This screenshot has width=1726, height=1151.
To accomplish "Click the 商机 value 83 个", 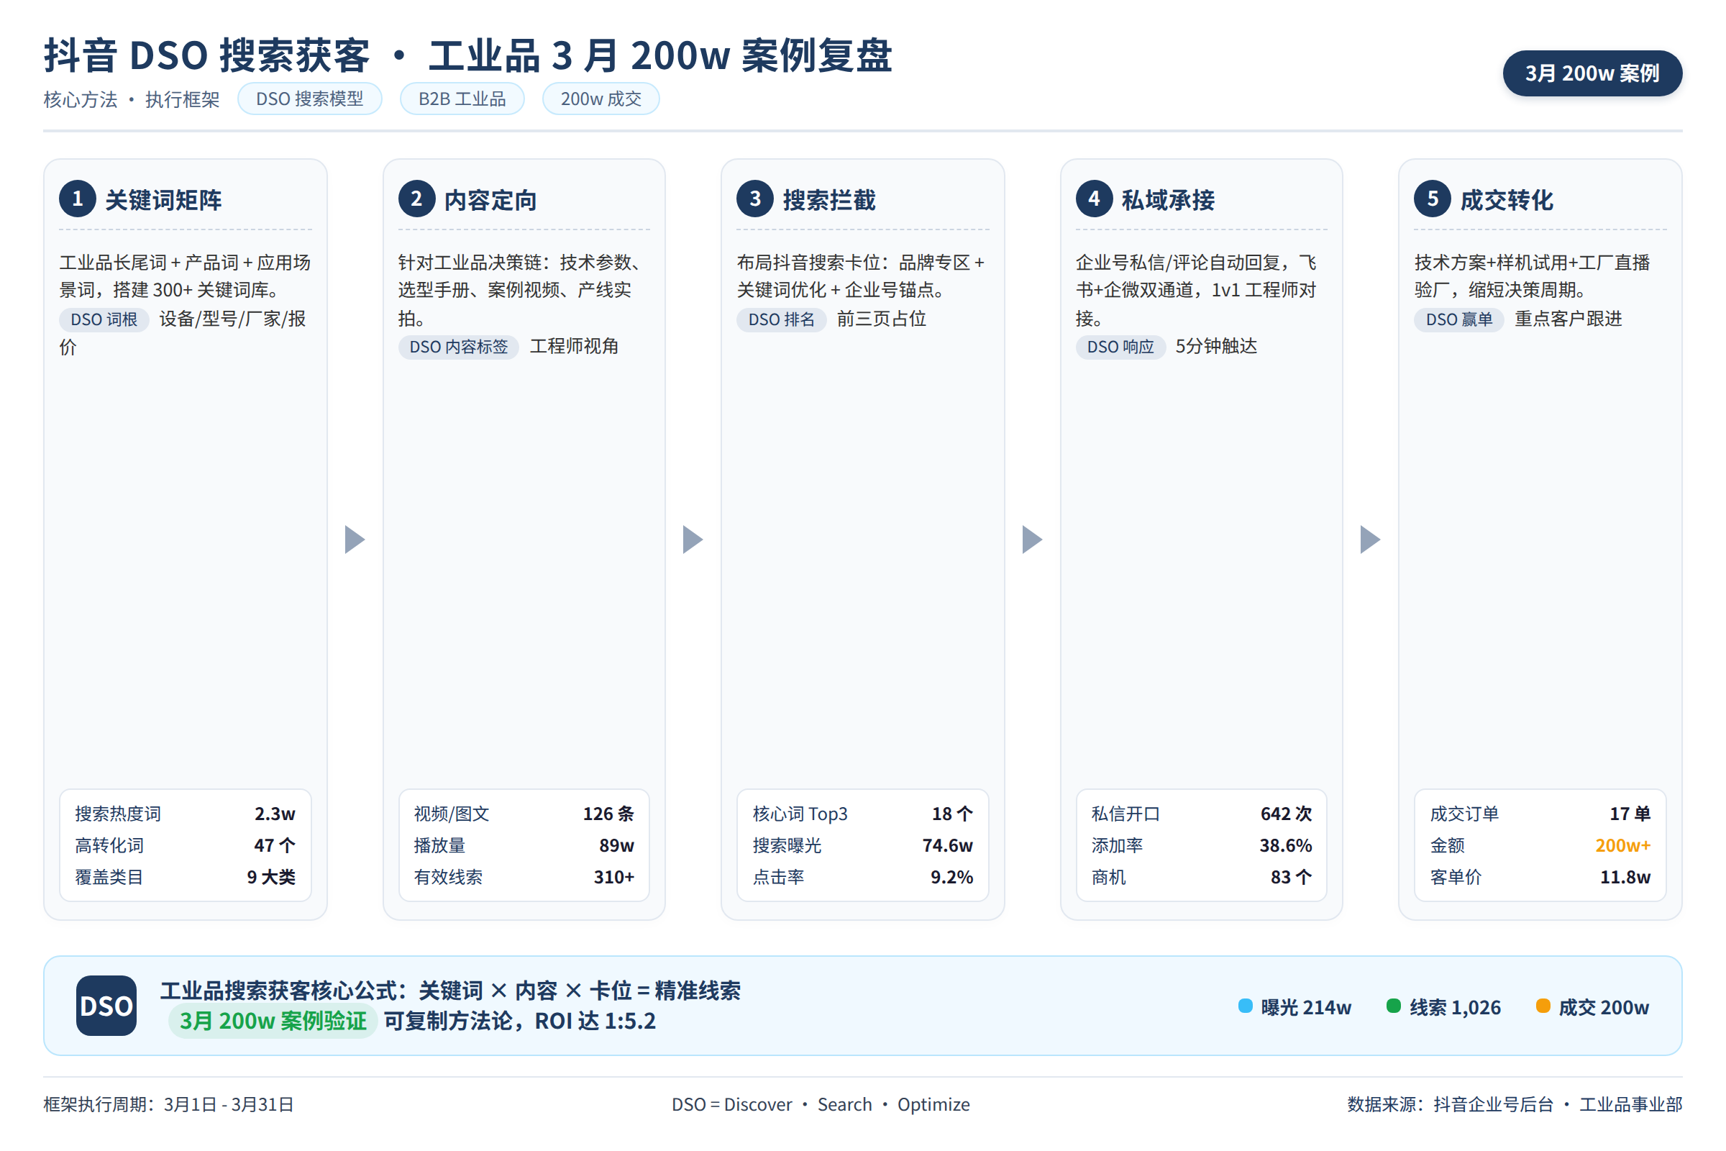I will (1292, 876).
